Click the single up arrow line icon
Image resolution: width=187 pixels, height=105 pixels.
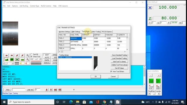pos(47,90)
